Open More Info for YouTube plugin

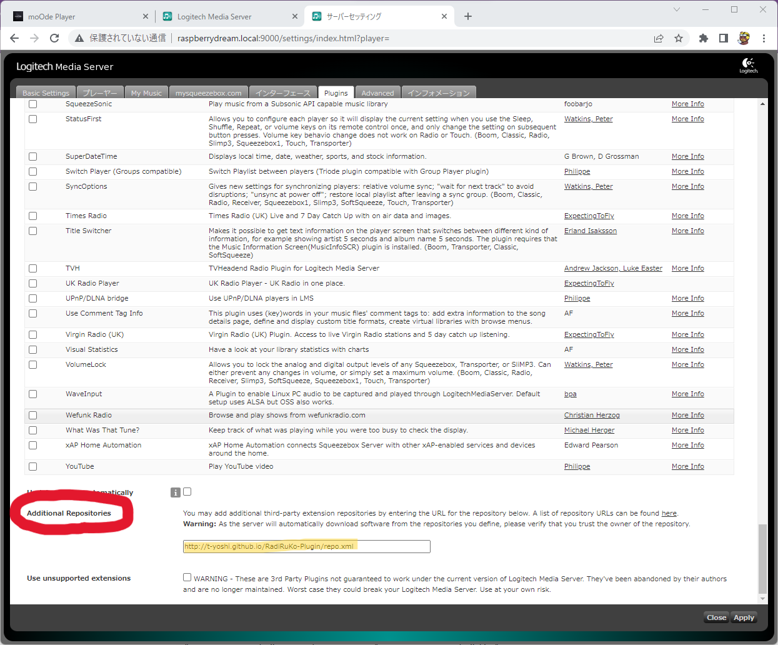click(687, 466)
